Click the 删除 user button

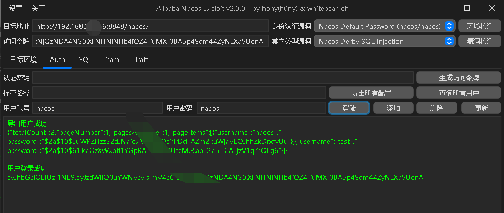[x=437, y=108]
